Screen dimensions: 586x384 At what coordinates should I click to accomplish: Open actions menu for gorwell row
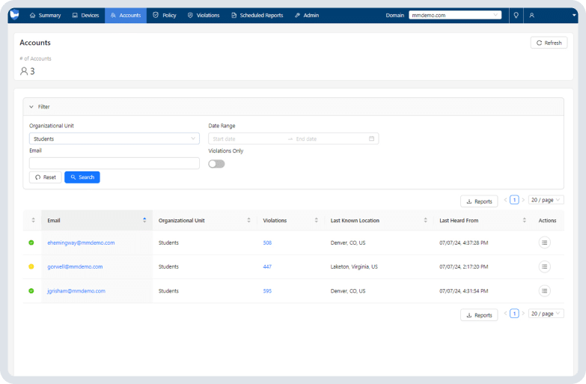[x=545, y=266]
